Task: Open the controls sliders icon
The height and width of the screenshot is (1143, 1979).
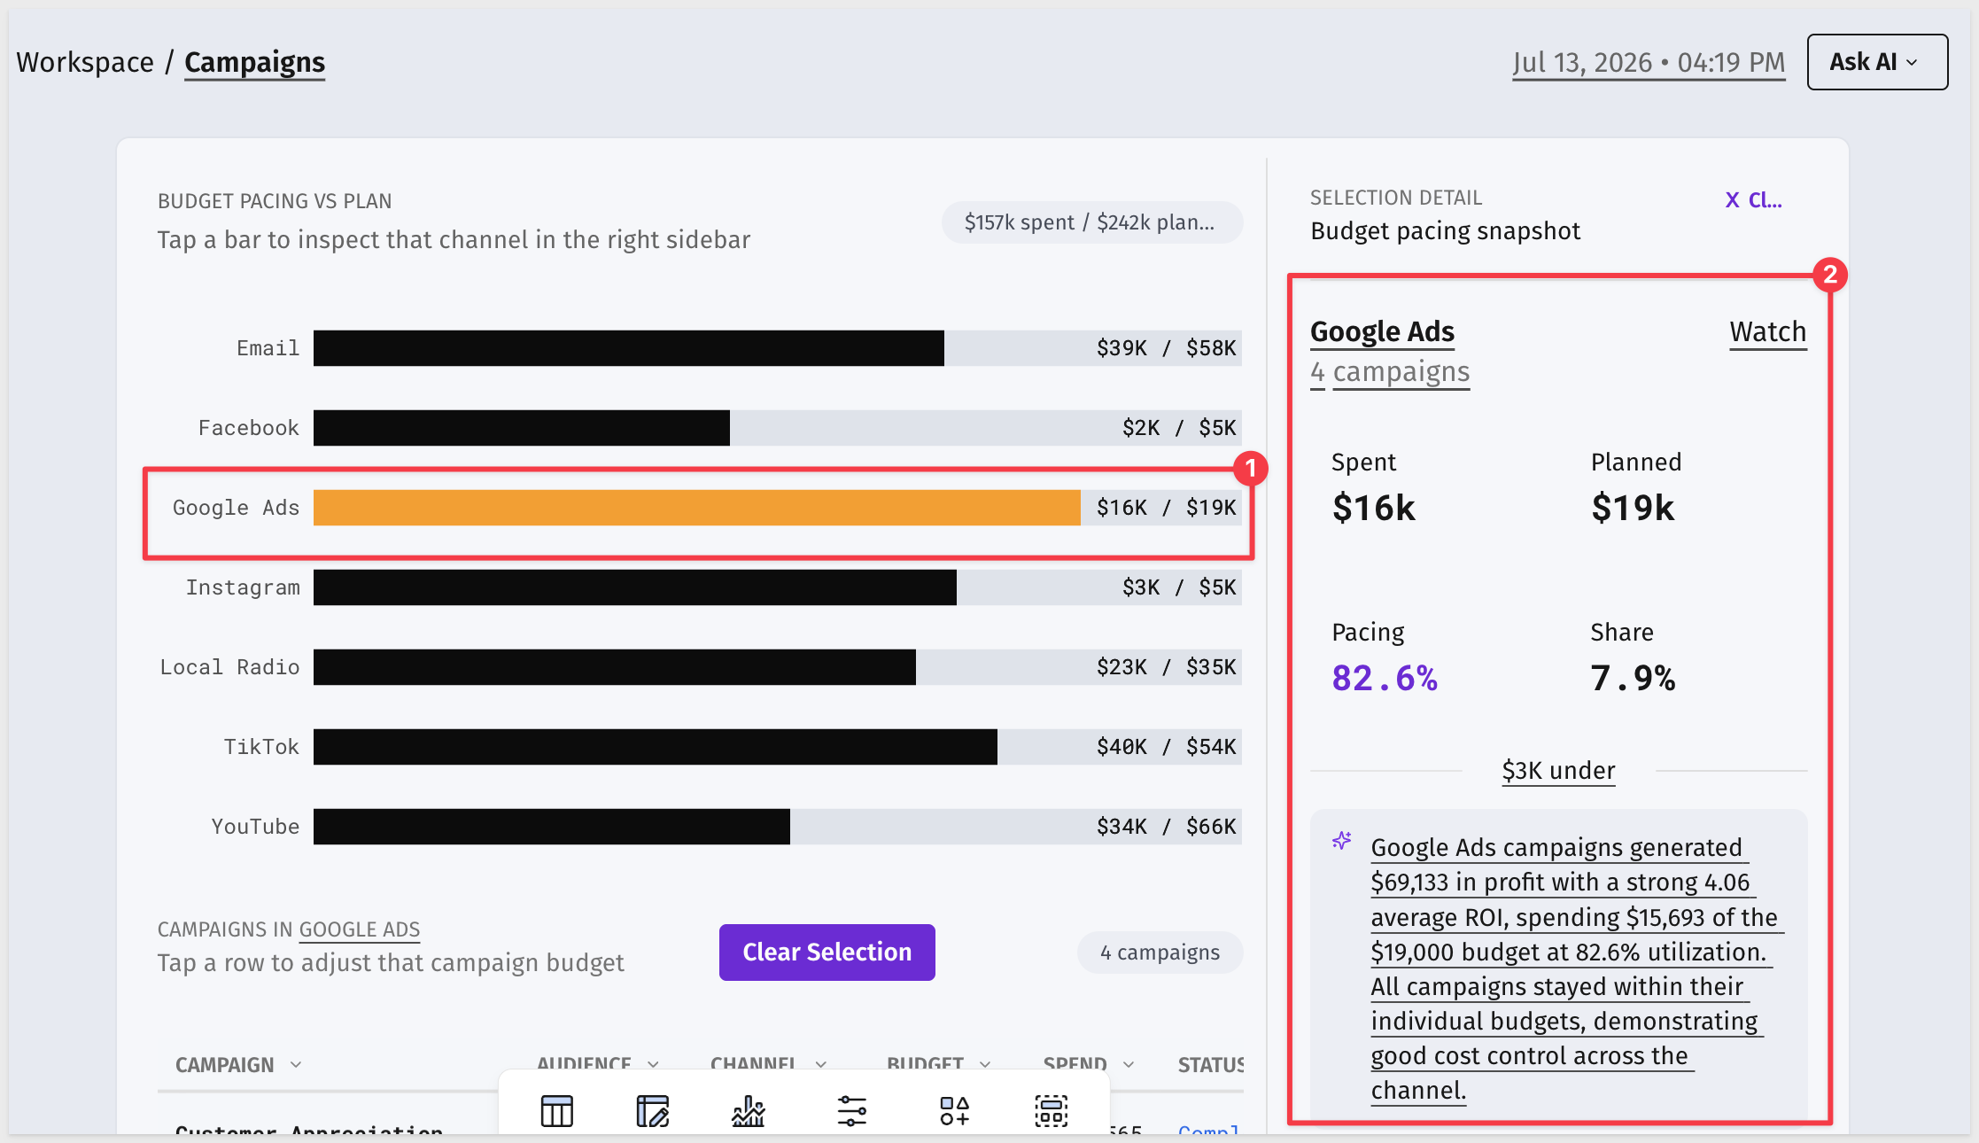Action: pyautogui.click(x=852, y=1110)
